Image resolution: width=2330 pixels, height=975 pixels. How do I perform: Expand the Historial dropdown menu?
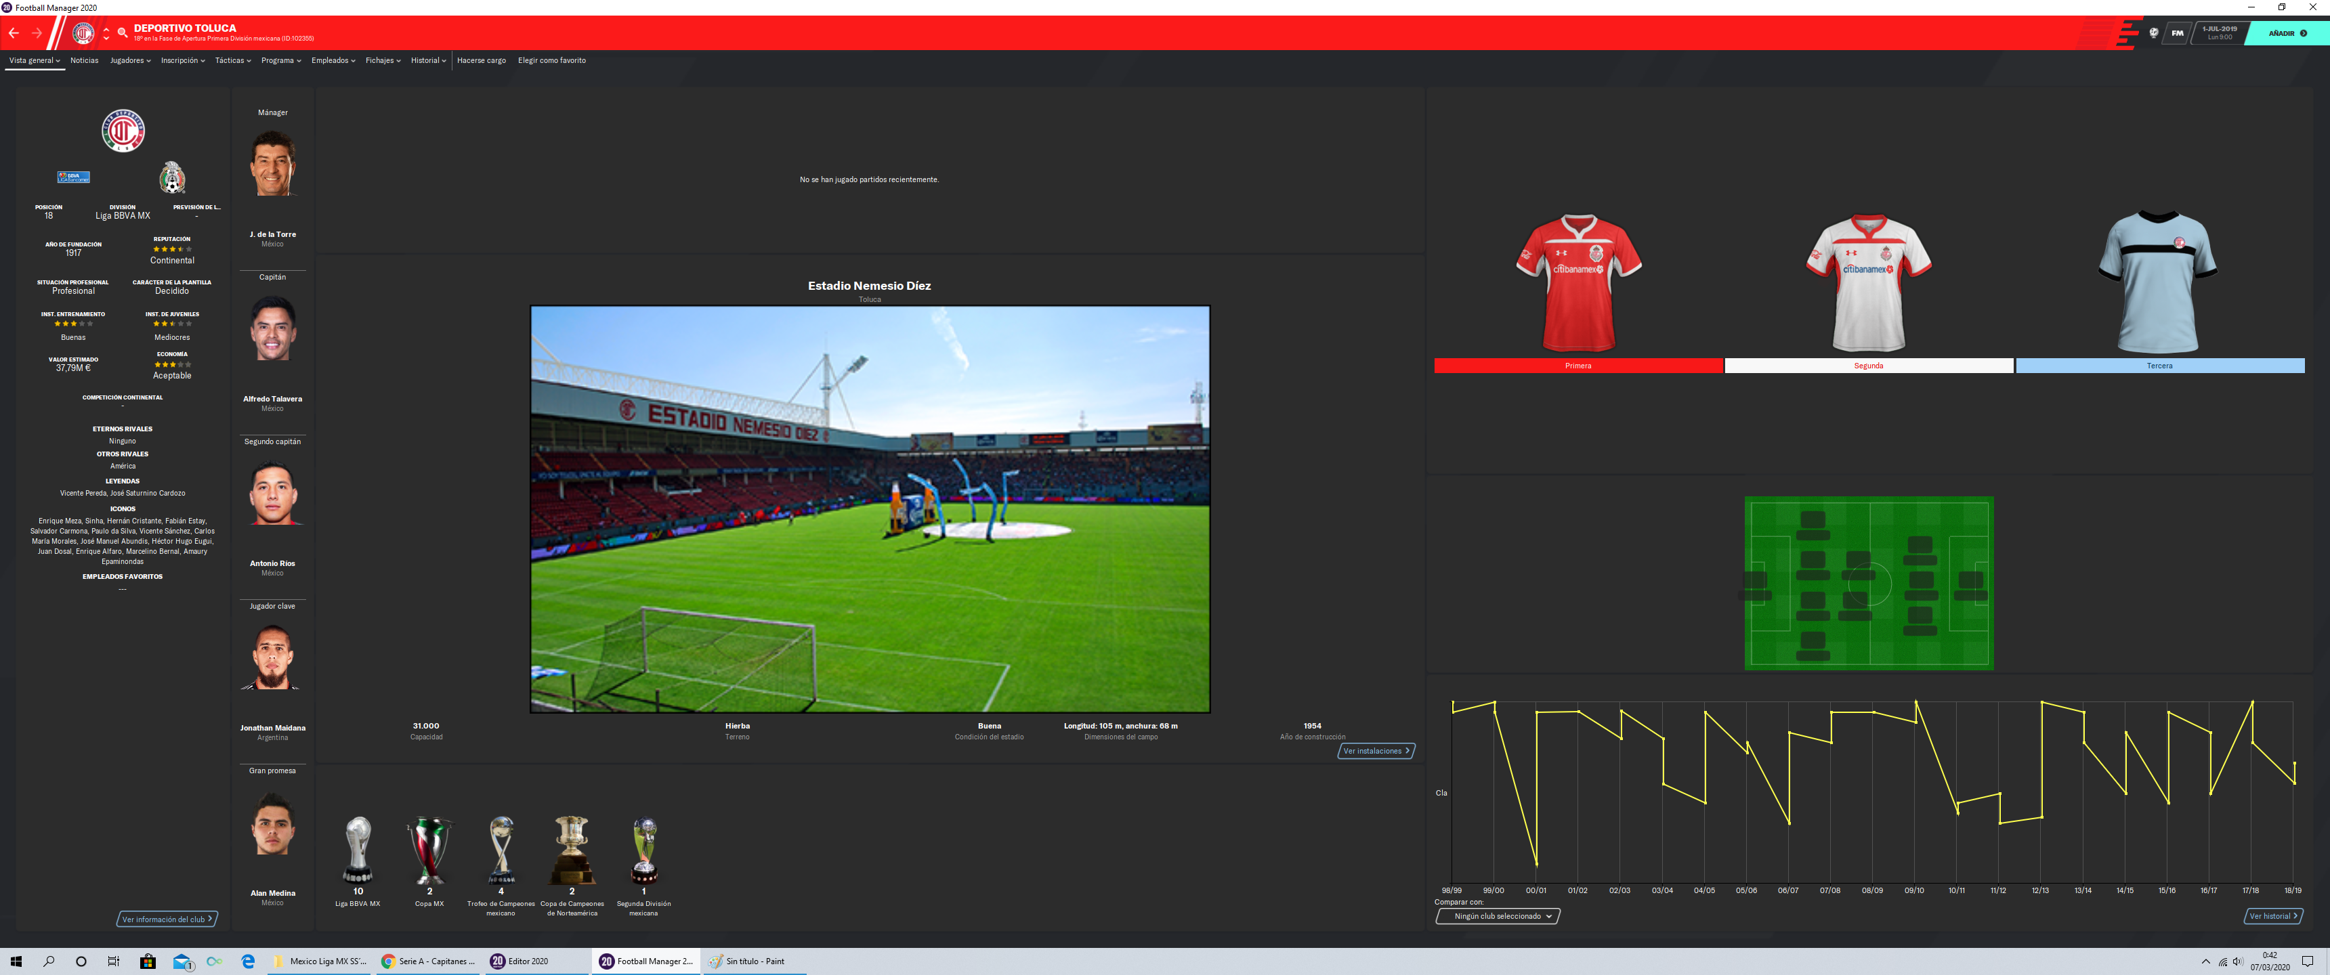pyautogui.click(x=428, y=60)
